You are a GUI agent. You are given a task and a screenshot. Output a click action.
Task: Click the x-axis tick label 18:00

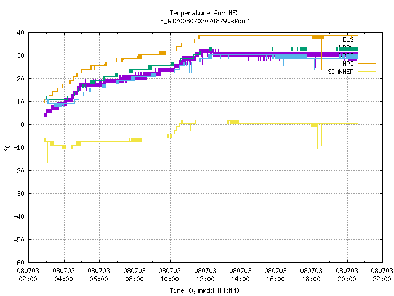point(312,279)
